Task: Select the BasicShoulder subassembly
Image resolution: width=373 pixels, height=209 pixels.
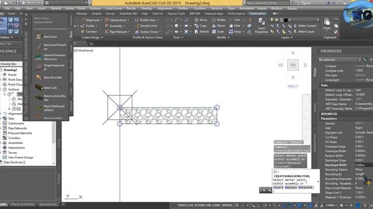Action: [49, 77]
